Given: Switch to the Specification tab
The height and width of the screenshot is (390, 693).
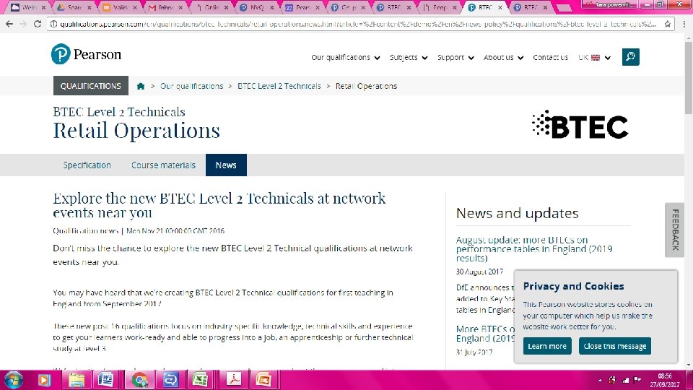Looking at the screenshot, I should point(87,165).
